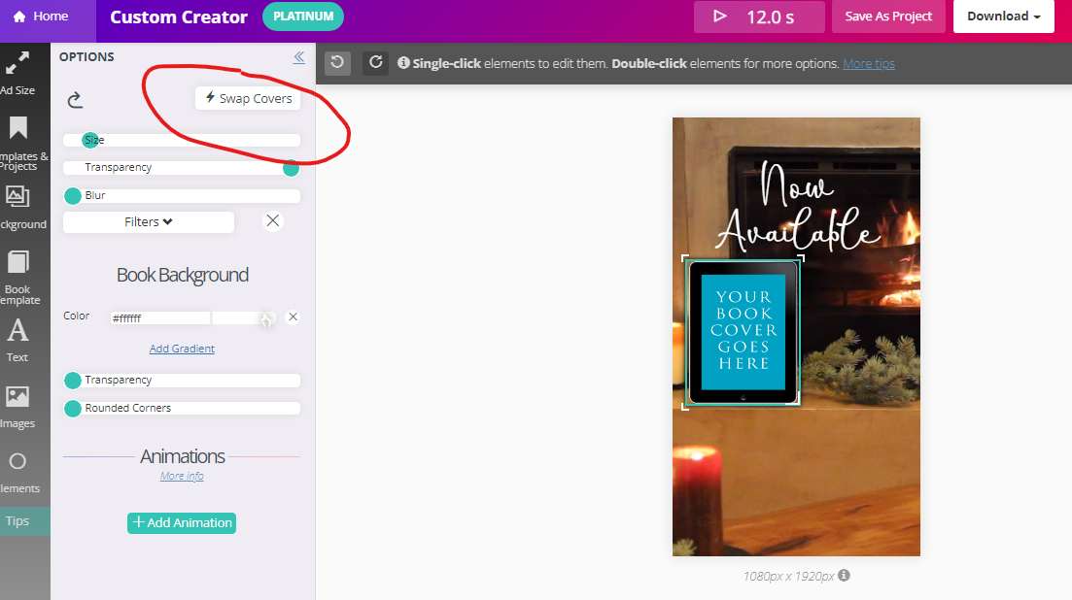Collapse the Options panel with double chevron
The width and height of the screenshot is (1072, 600).
(299, 57)
